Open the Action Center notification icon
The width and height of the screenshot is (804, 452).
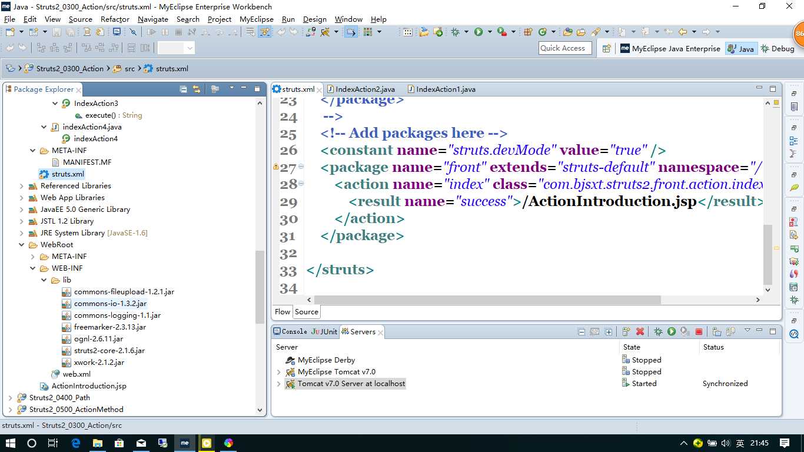tap(785, 443)
